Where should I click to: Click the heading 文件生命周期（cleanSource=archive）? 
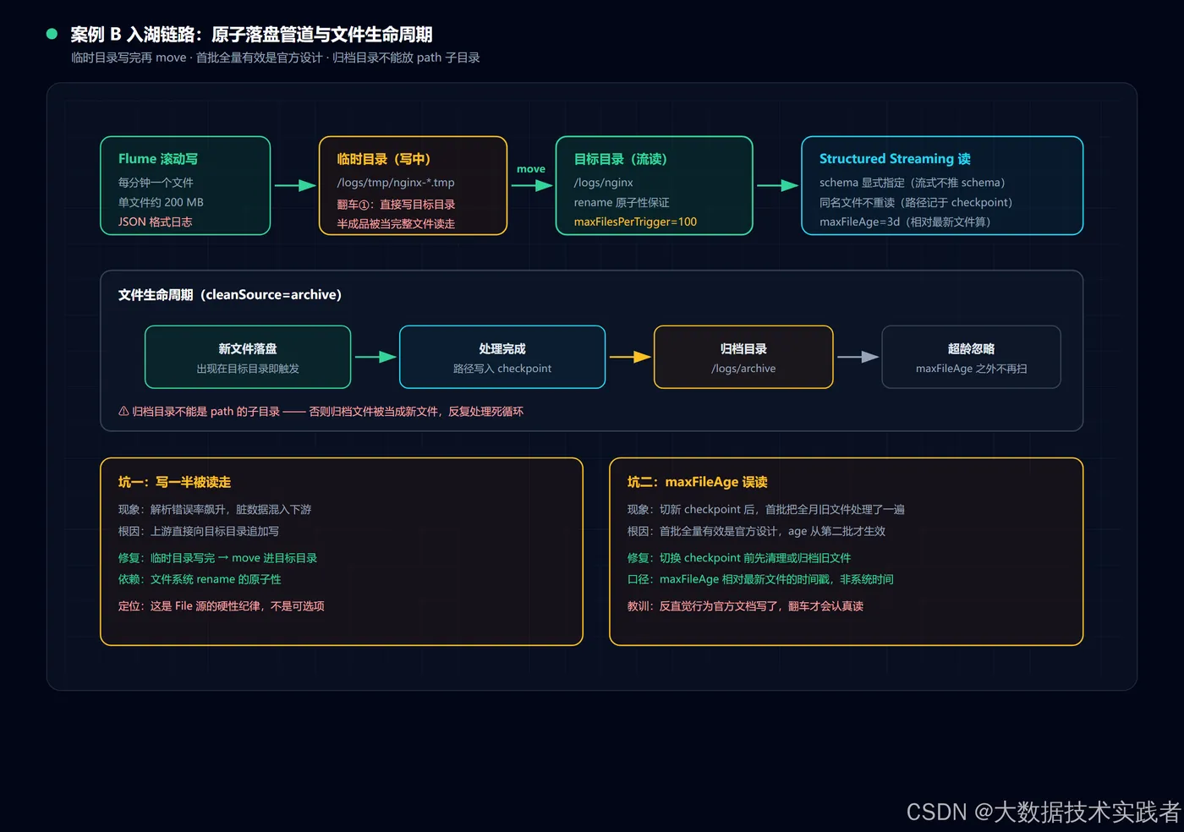(x=230, y=294)
